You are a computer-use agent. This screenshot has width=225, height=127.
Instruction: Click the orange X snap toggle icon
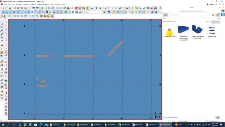[x=129, y=12]
